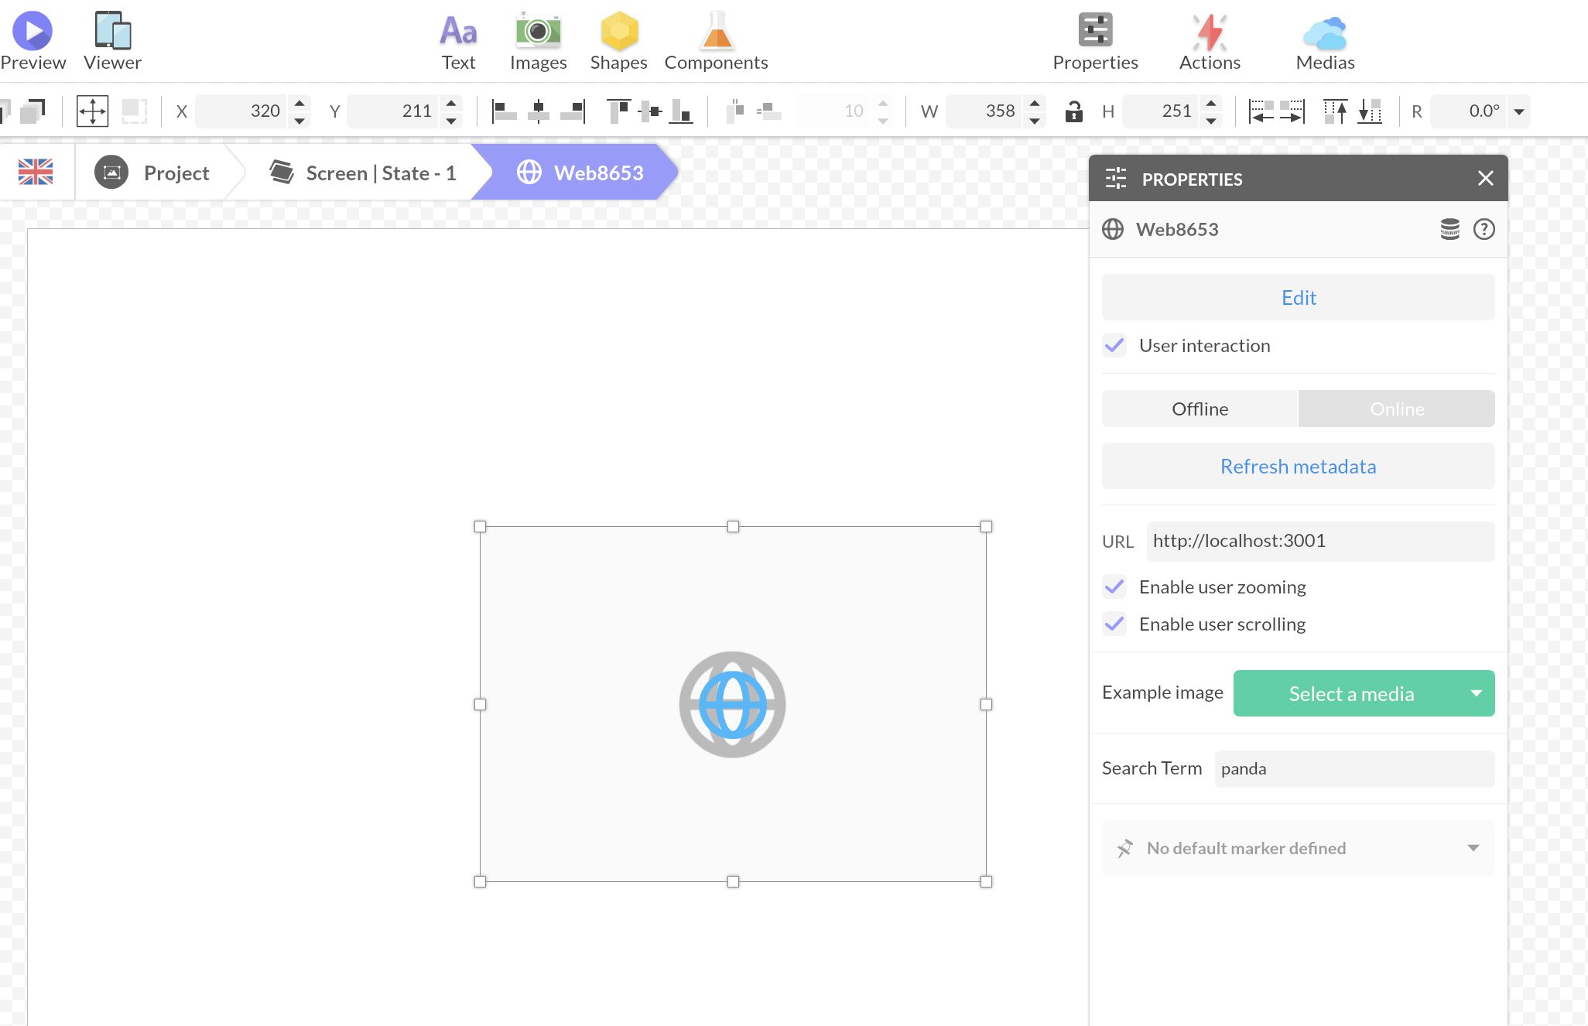Open the rotation angle dropdown arrow

[1519, 111]
